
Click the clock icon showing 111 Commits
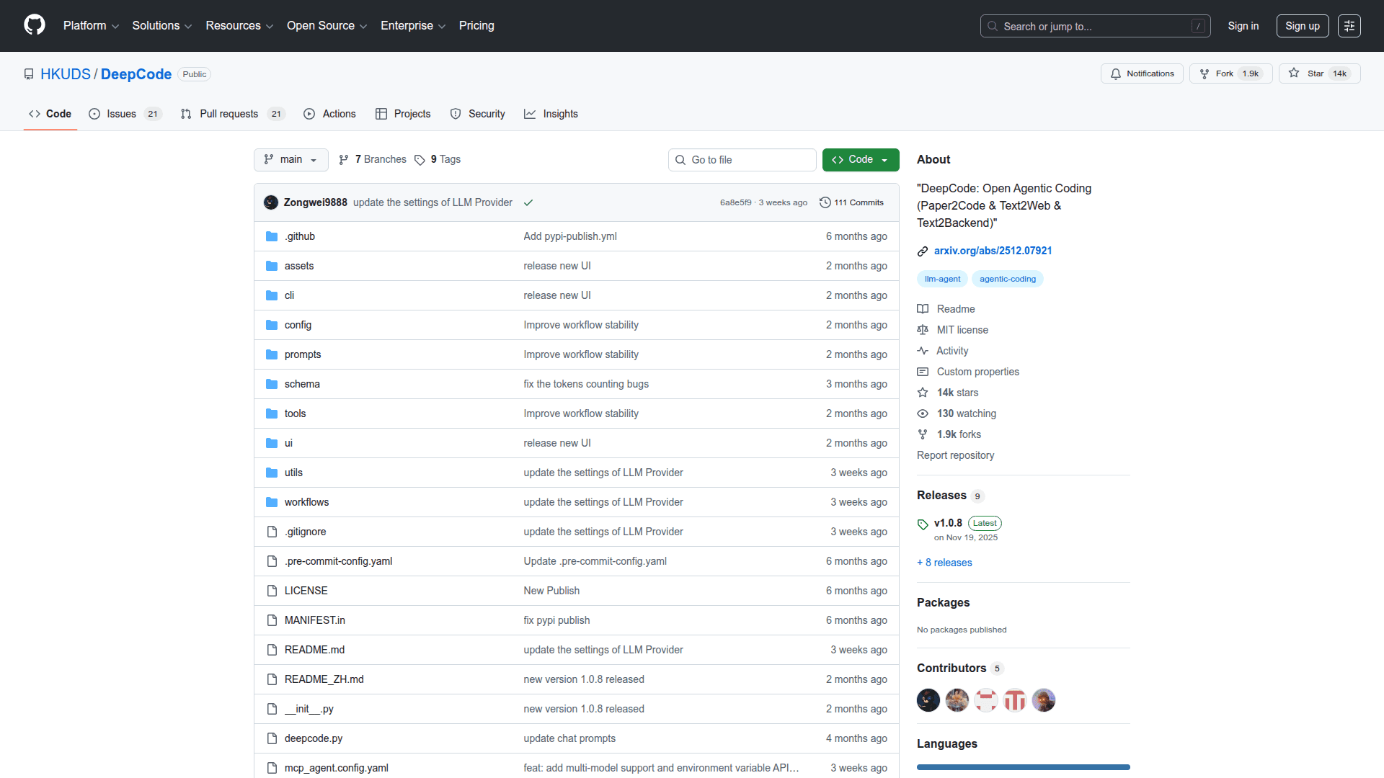[825, 202]
